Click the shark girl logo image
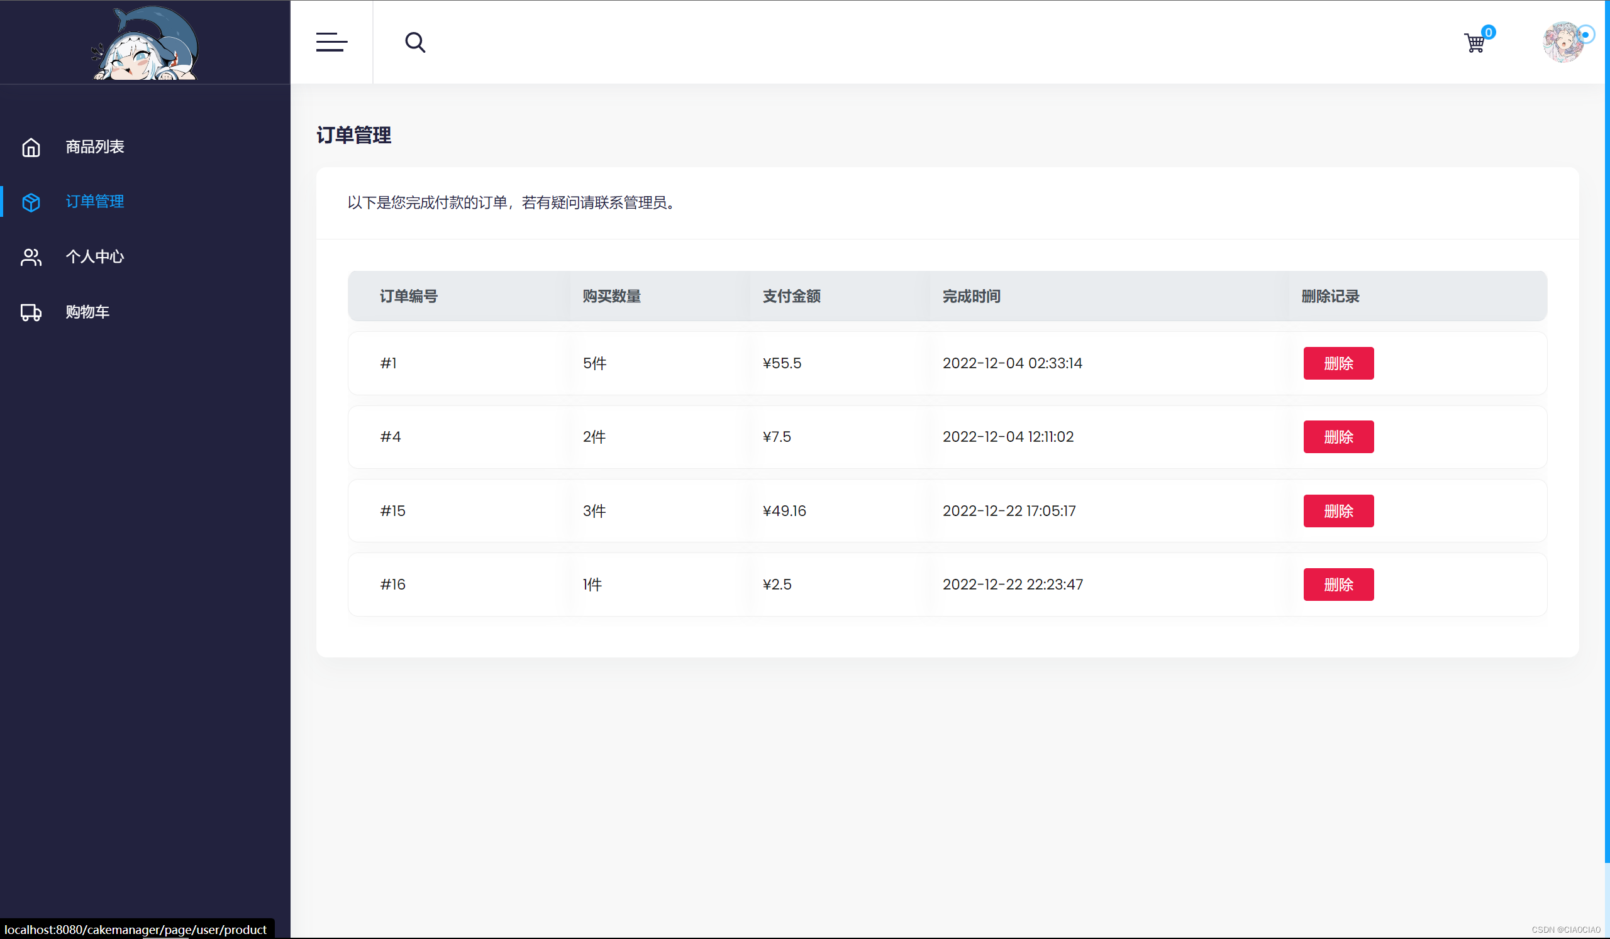Image resolution: width=1610 pixels, height=939 pixels. tap(145, 43)
